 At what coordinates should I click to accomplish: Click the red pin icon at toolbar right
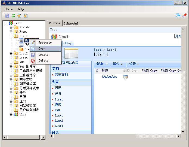tap(184, 16)
